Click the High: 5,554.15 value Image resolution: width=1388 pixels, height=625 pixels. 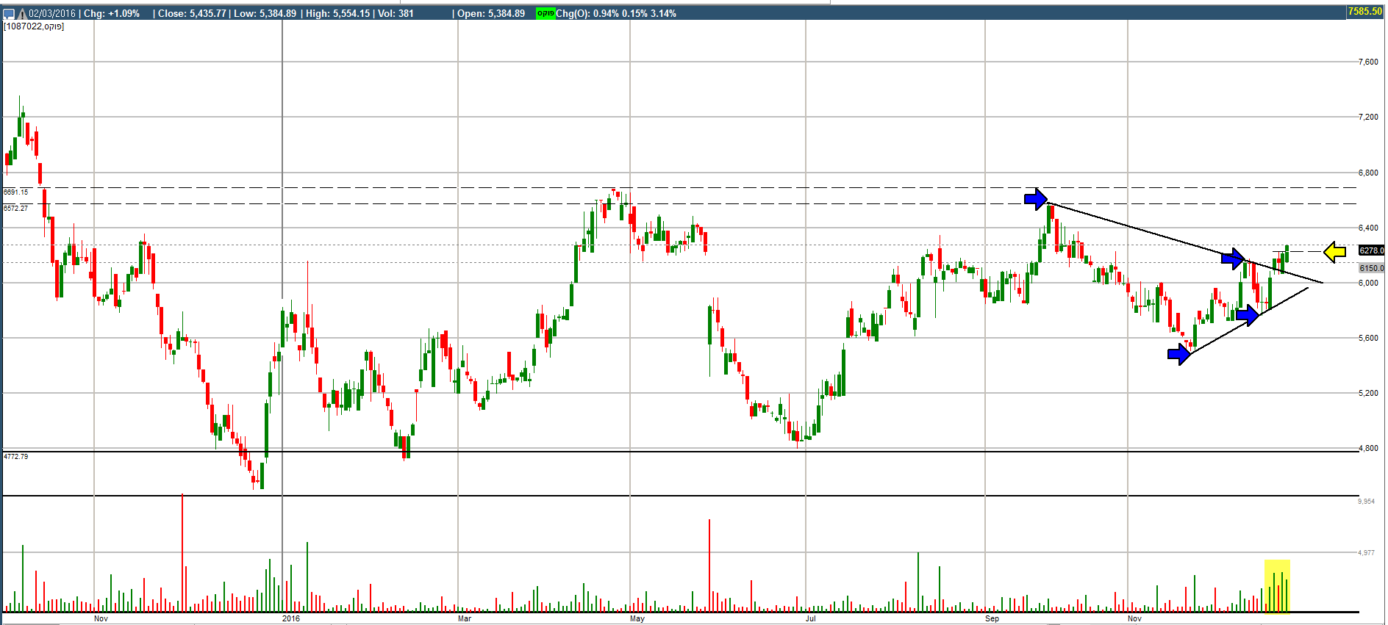[338, 13]
